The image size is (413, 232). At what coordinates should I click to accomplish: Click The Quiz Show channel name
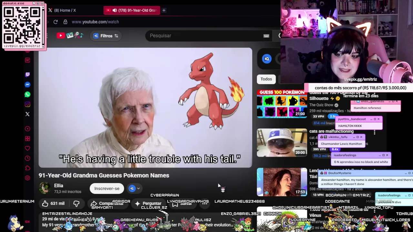(321, 105)
